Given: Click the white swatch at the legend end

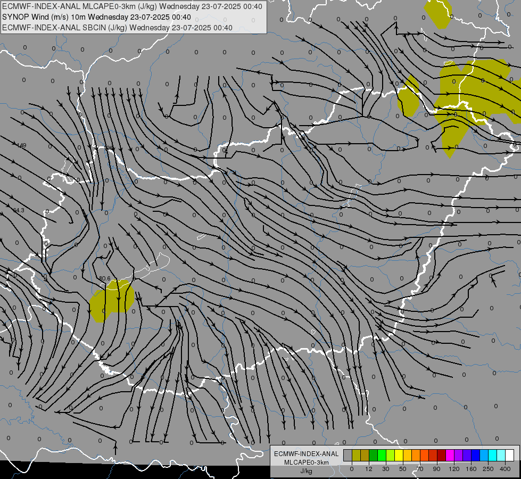Looking at the screenshot, I should pyautogui.click(x=510, y=456).
